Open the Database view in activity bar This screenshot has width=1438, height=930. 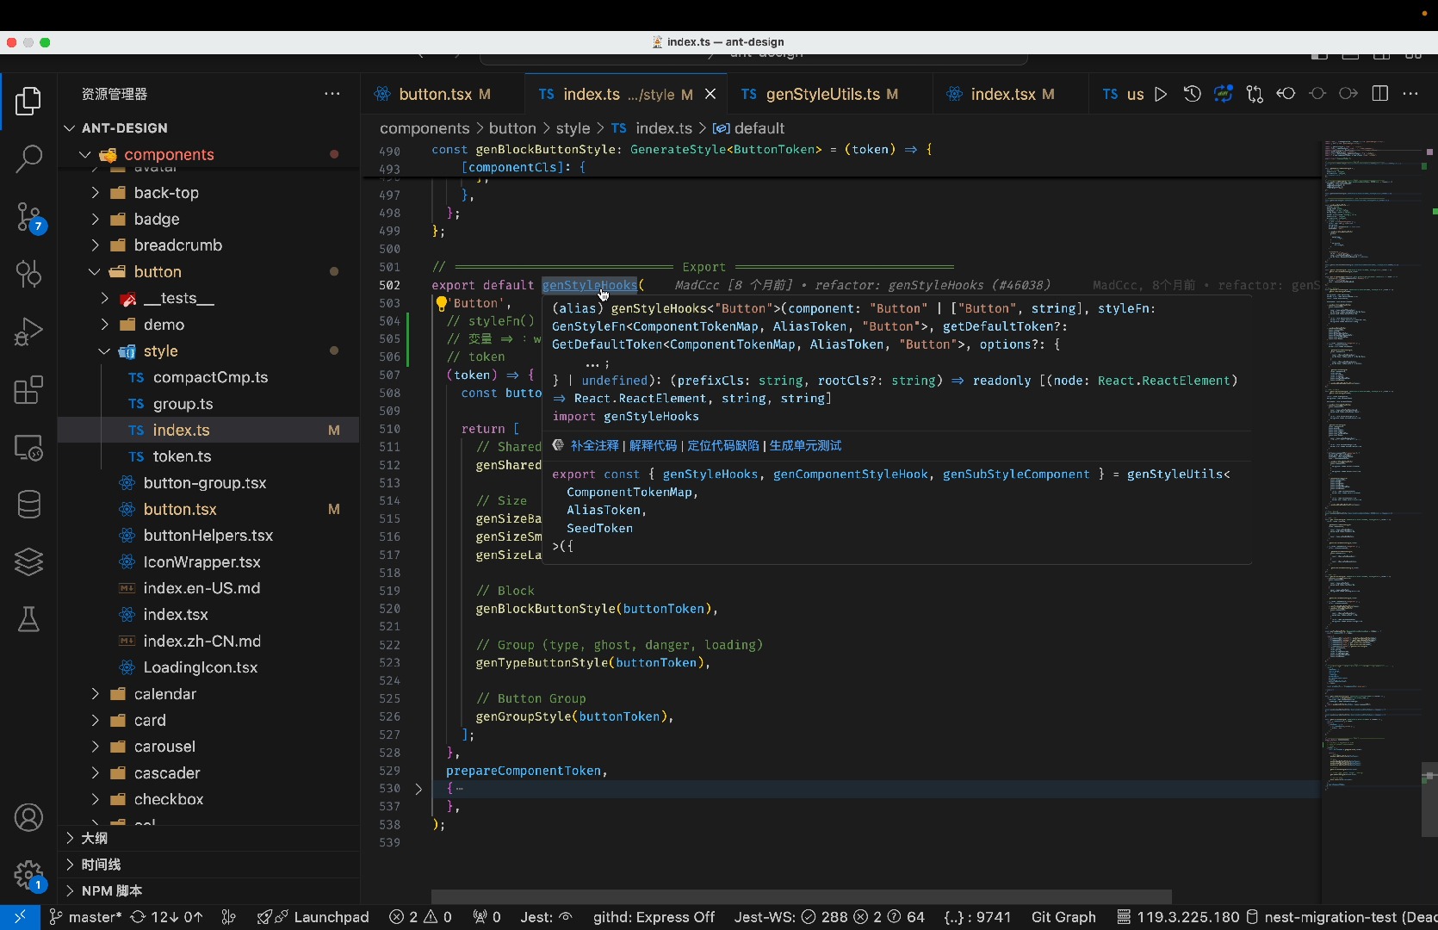28,505
